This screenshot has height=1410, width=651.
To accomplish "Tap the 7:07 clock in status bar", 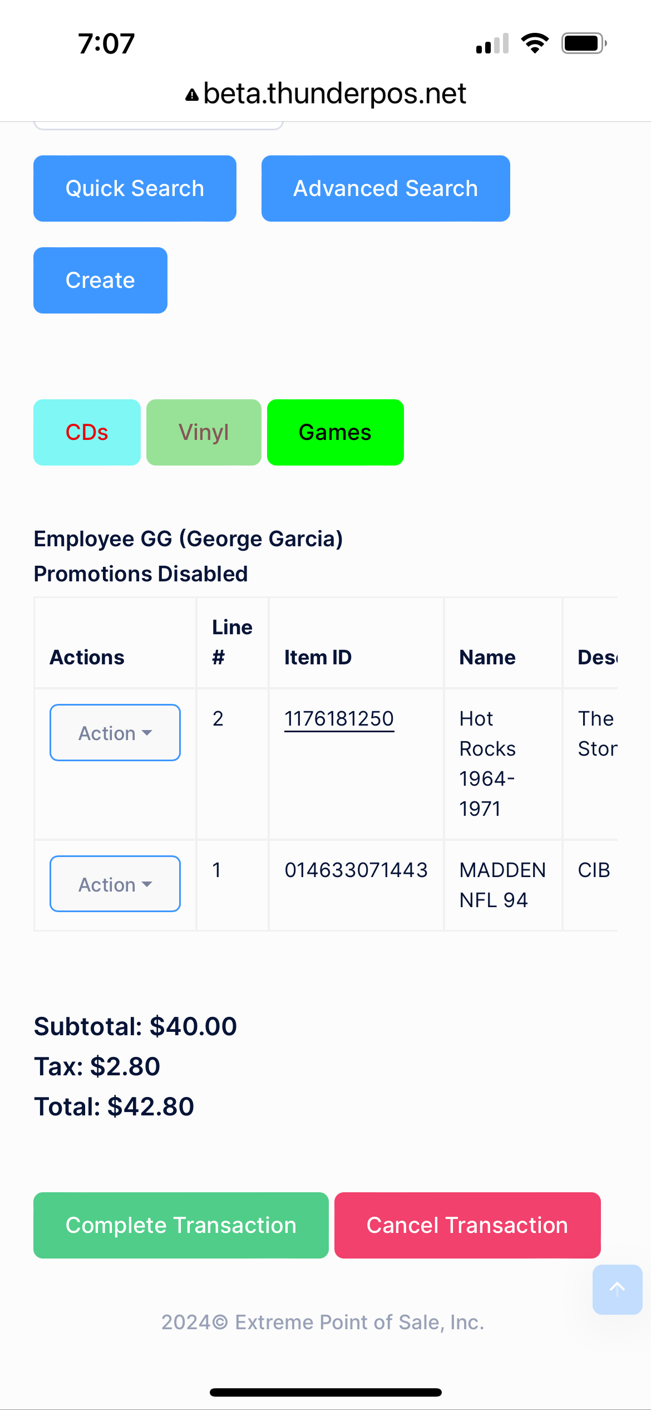I will (x=106, y=43).
